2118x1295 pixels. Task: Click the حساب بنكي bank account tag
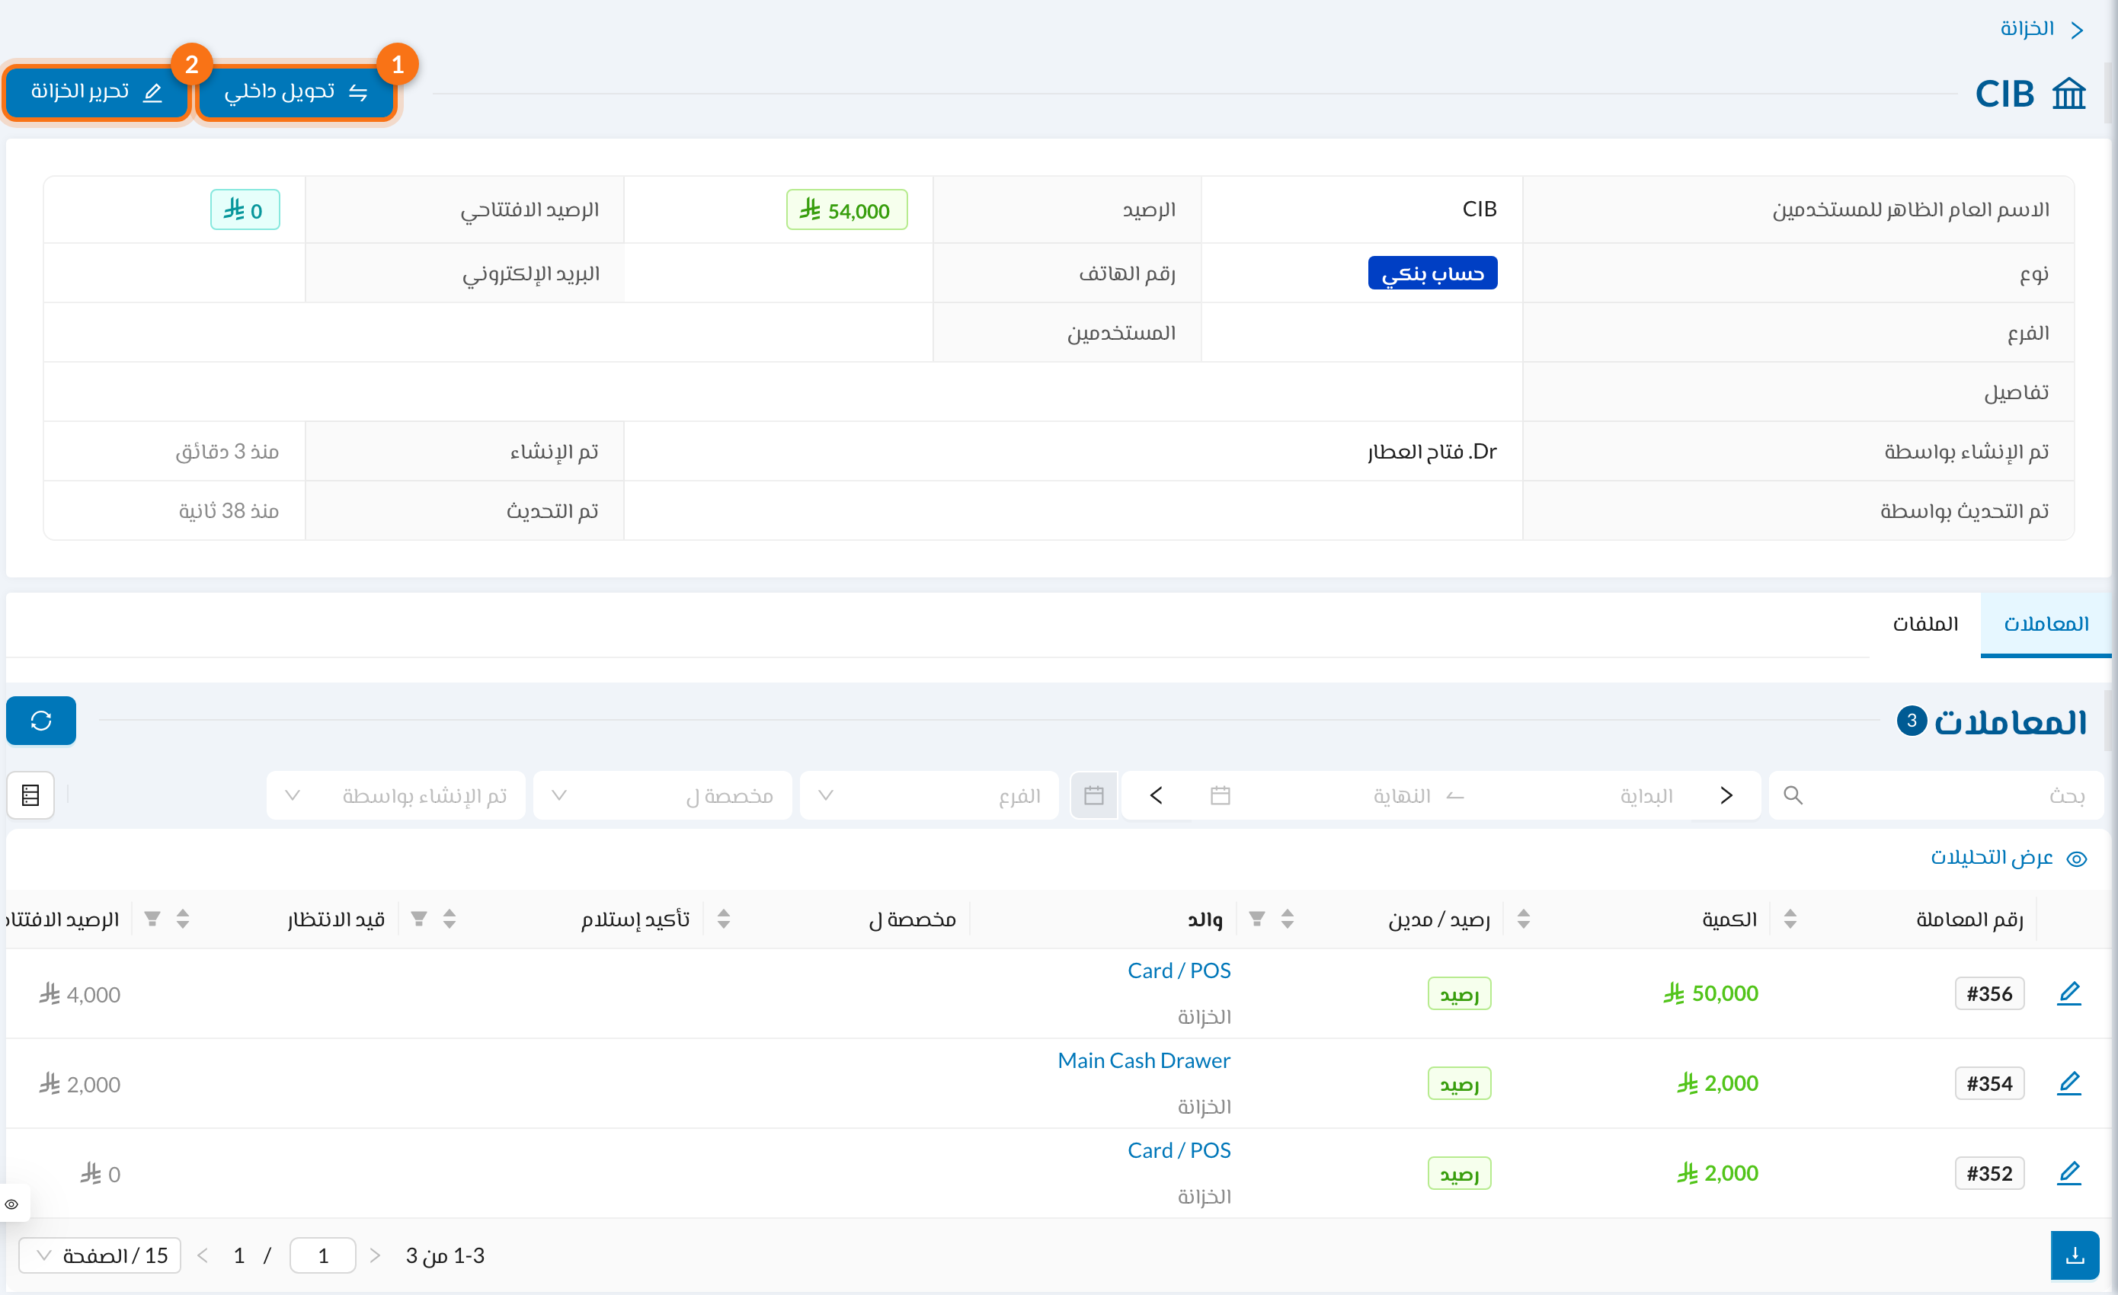click(1432, 273)
